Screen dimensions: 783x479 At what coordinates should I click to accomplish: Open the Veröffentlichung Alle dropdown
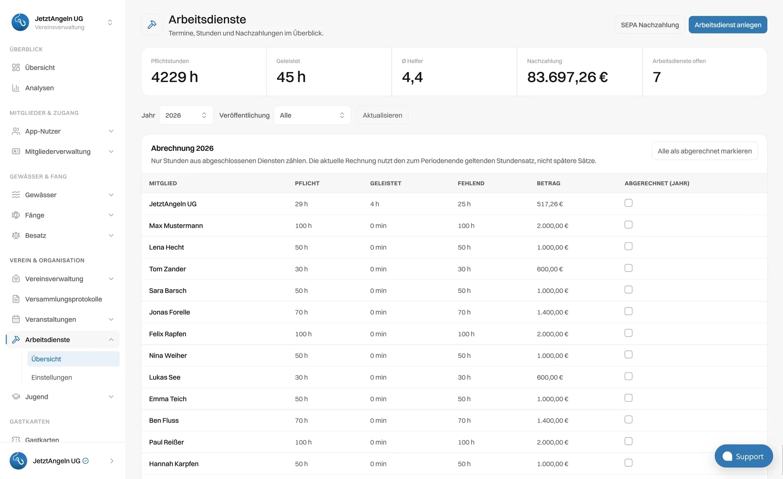pyautogui.click(x=312, y=115)
